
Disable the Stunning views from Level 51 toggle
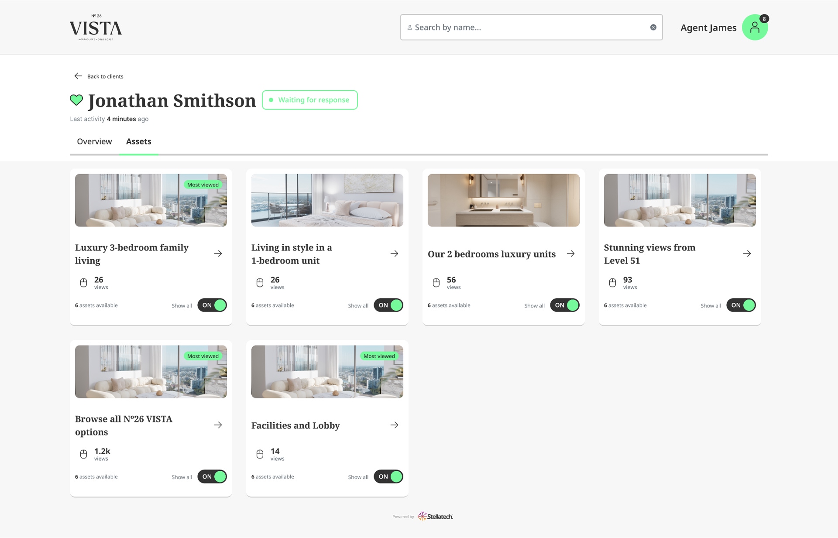741,305
